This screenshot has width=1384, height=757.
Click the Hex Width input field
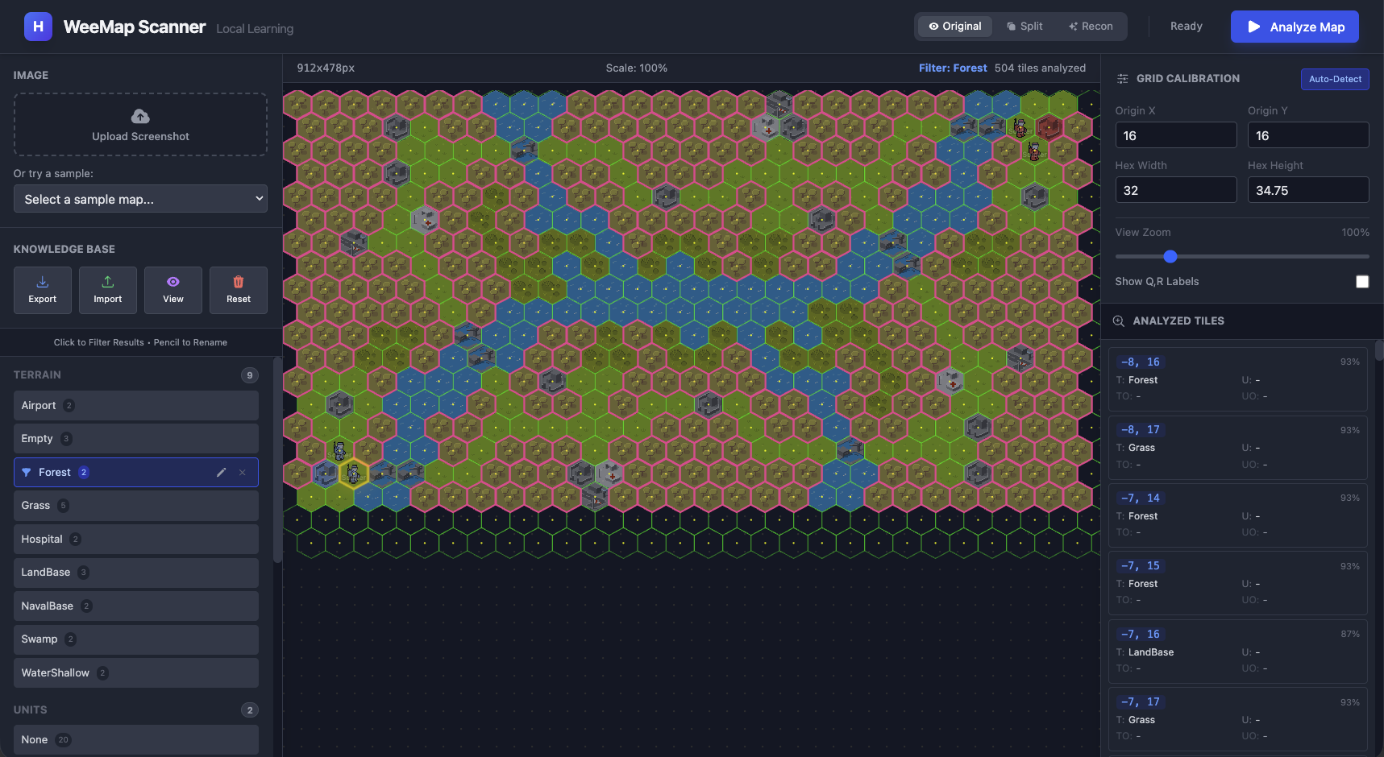click(1175, 190)
